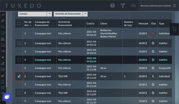Sort by Montant column header
Viewport: 179px width, 104px height.
[143, 23]
